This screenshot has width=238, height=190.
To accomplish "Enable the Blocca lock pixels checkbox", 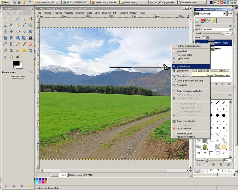I will [204, 37].
